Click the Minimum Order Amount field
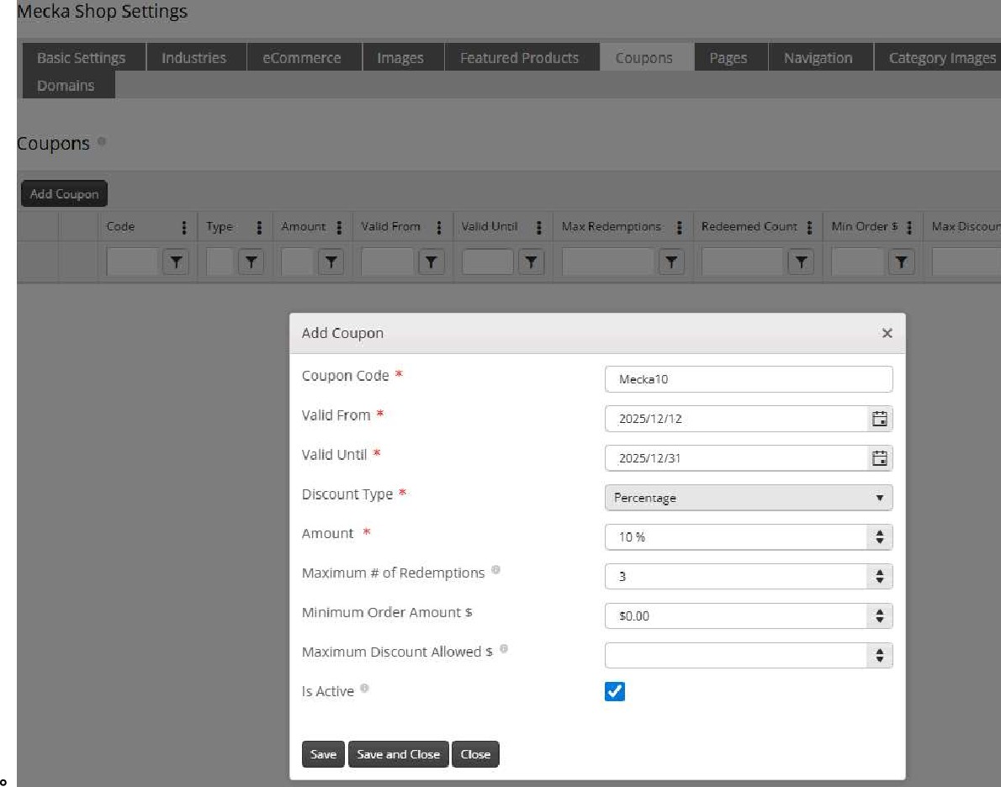The image size is (1001, 787). pyautogui.click(x=736, y=616)
